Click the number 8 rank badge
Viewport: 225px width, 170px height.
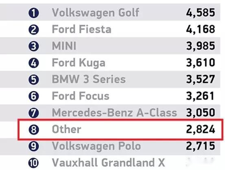34,129
